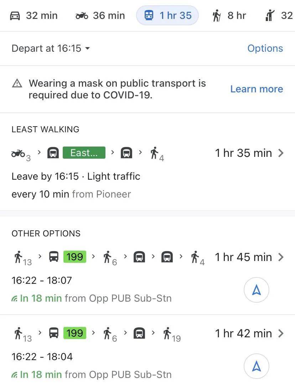The width and height of the screenshot is (295, 384).
Task: Start navigation for 16:22 - 18:04 route
Action: (x=256, y=366)
